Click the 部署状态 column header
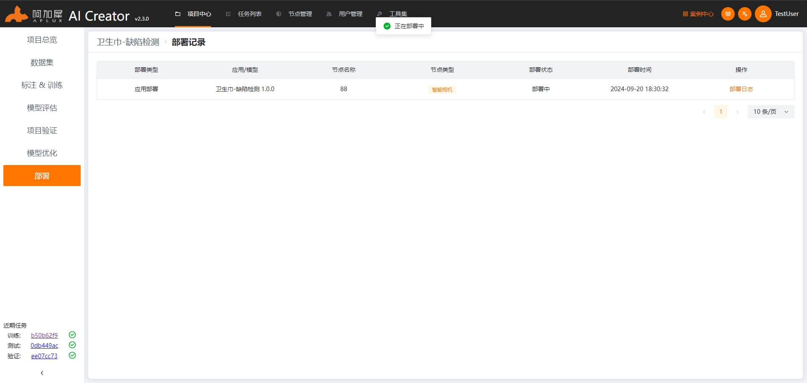 click(541, 70)
